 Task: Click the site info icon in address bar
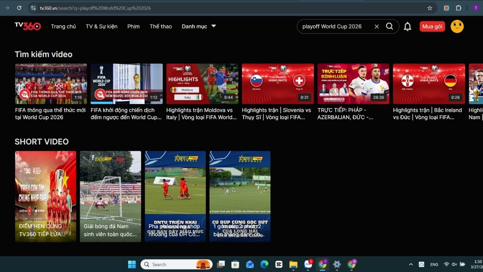pos(32,8)
